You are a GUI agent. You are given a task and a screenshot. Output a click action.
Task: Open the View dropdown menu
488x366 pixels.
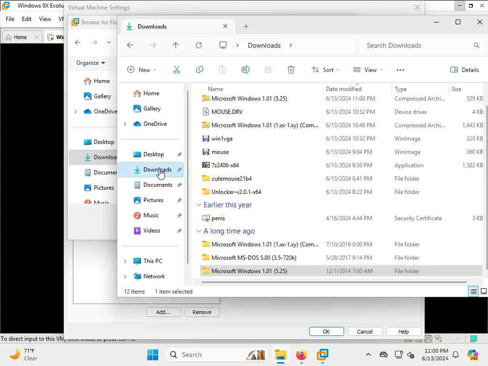[367, 70]
